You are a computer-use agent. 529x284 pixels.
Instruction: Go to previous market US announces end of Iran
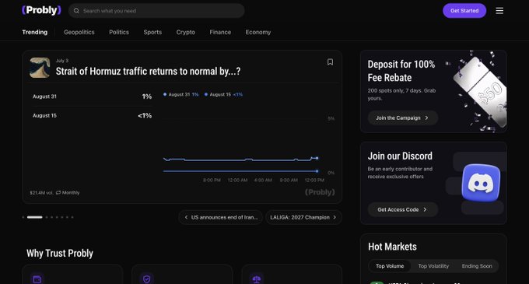pyautogui.click(x=221, y=217)
